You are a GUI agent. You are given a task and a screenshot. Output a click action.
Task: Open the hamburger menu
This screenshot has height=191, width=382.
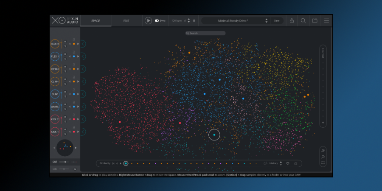click(x=326, y=21)
